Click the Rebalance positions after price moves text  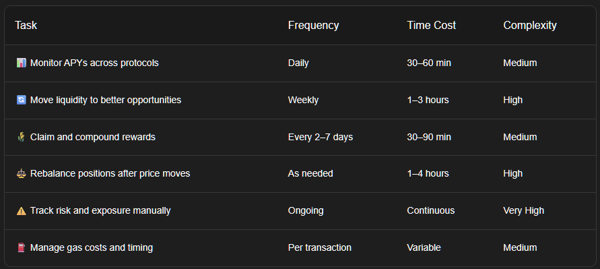pyautogui.click(x=110, y=173)
